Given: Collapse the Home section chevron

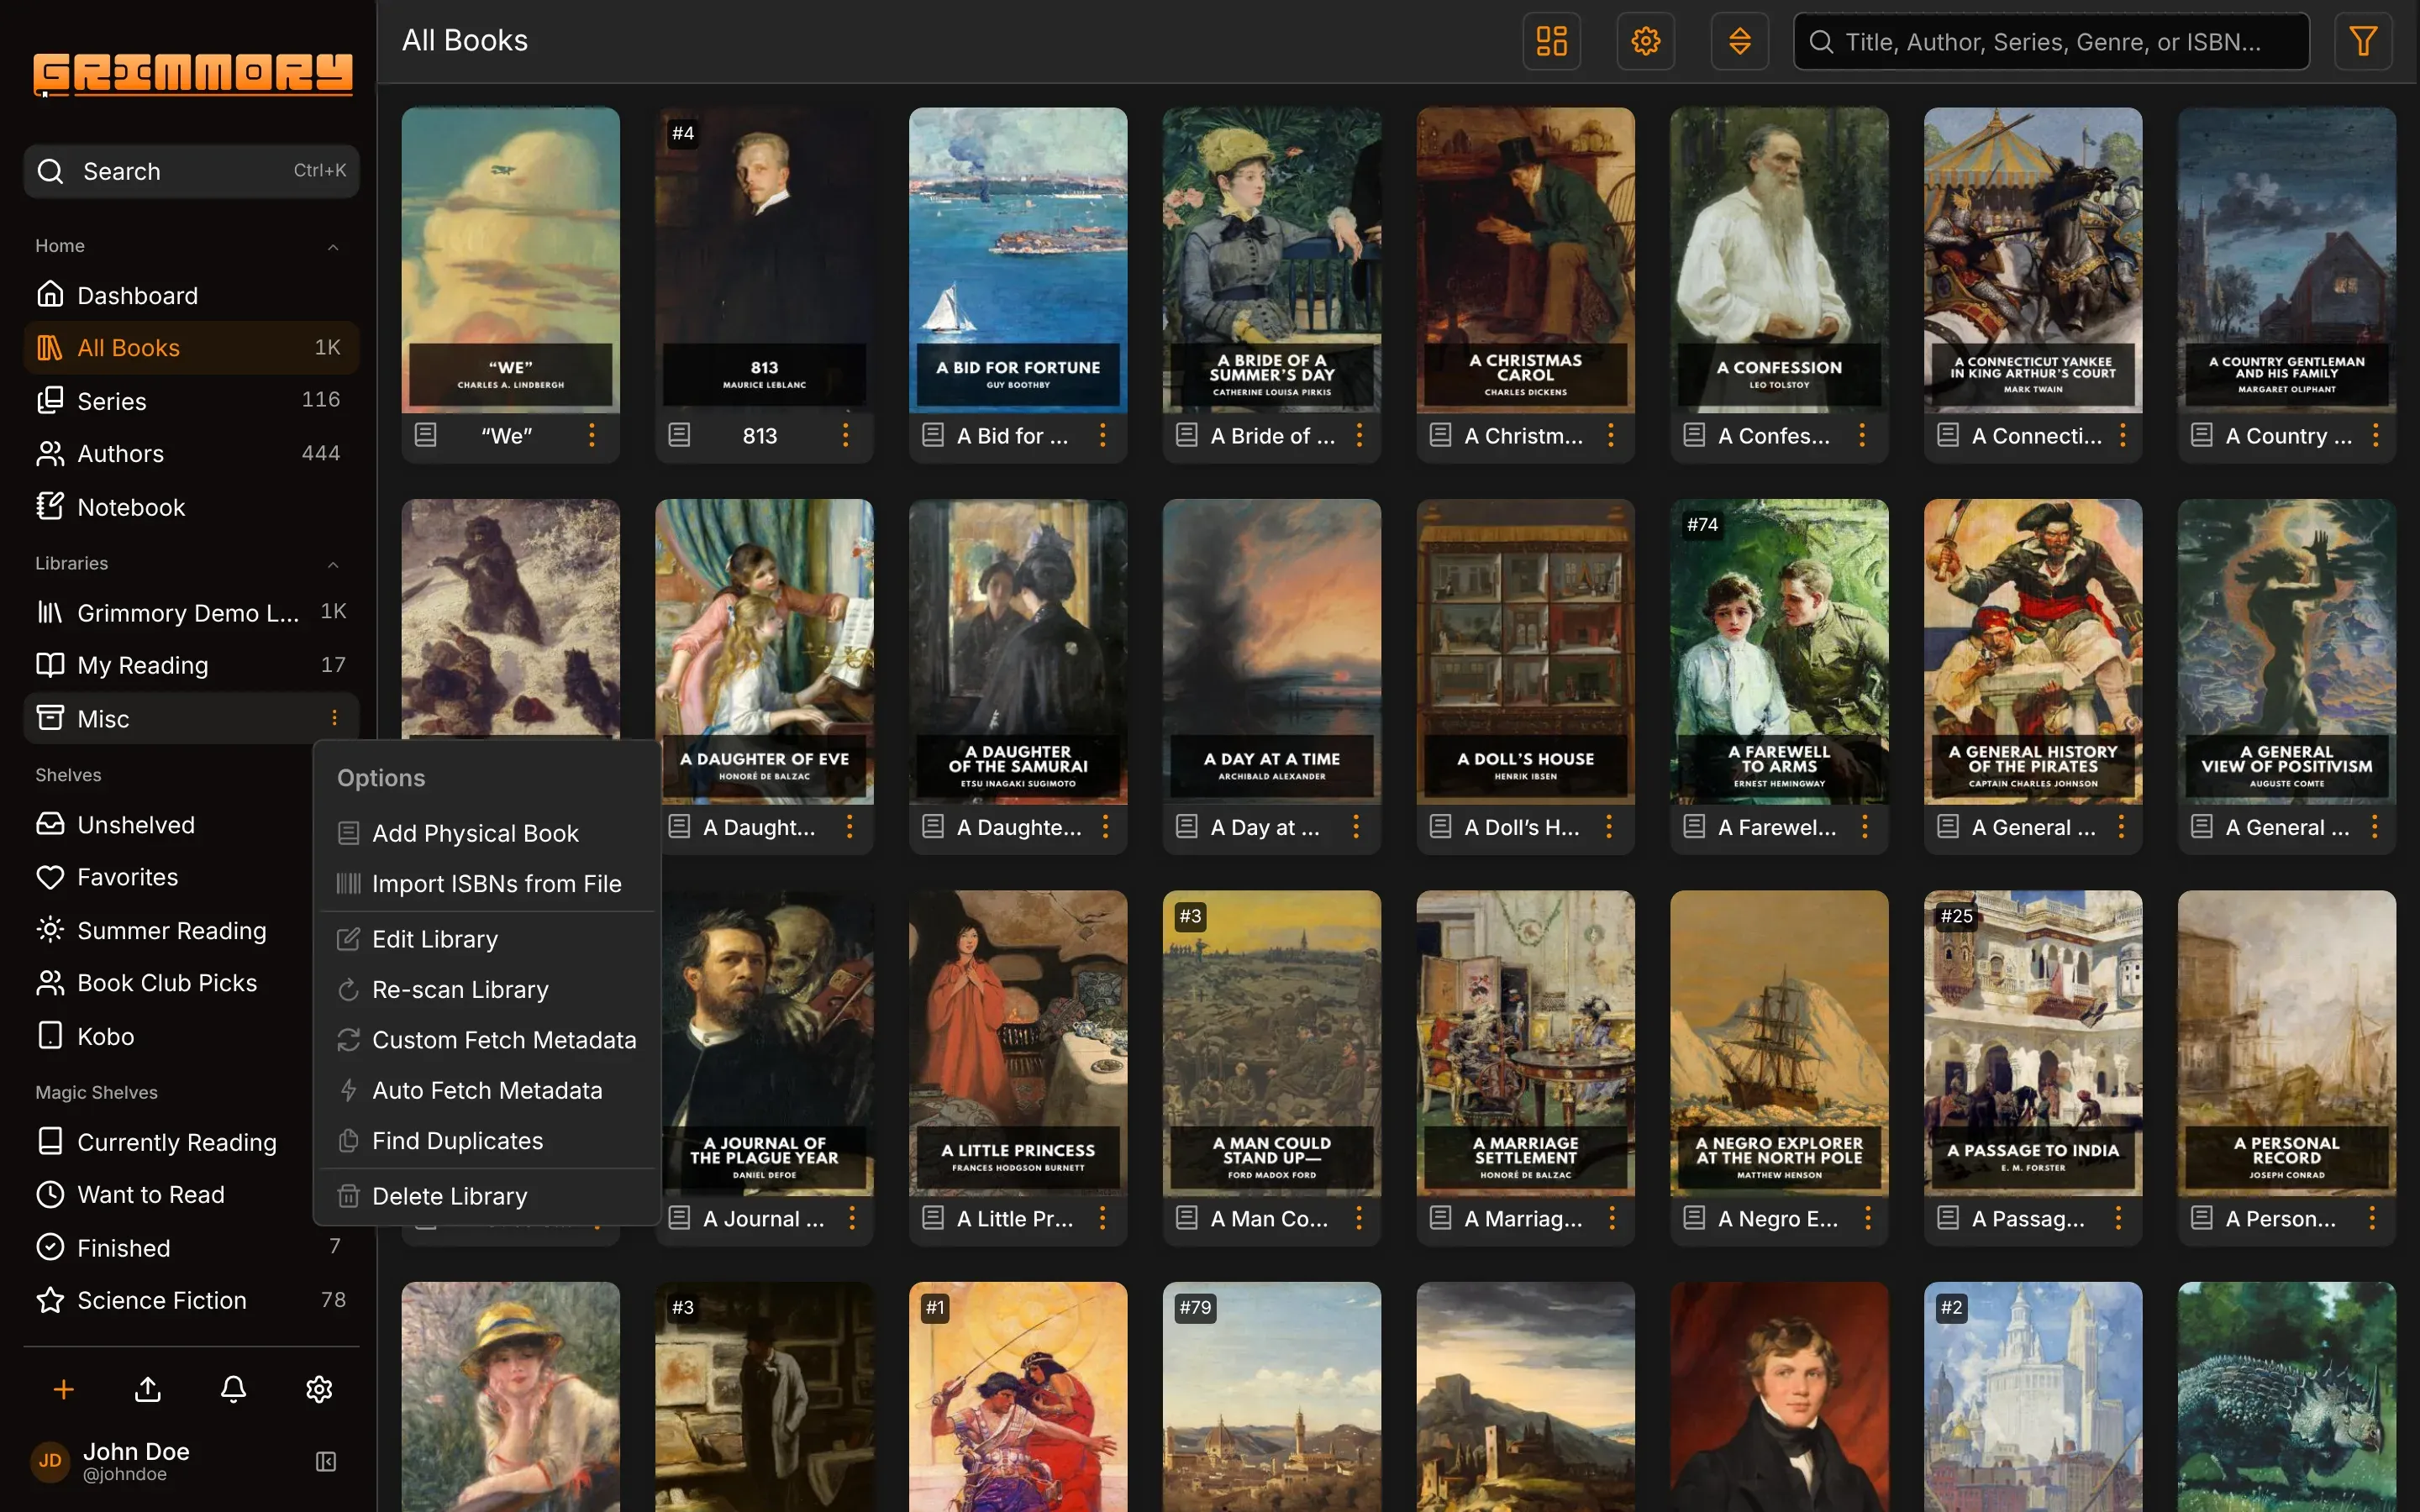Looking at the screenshot, I should pyautogui.click(x=333, y=247).
